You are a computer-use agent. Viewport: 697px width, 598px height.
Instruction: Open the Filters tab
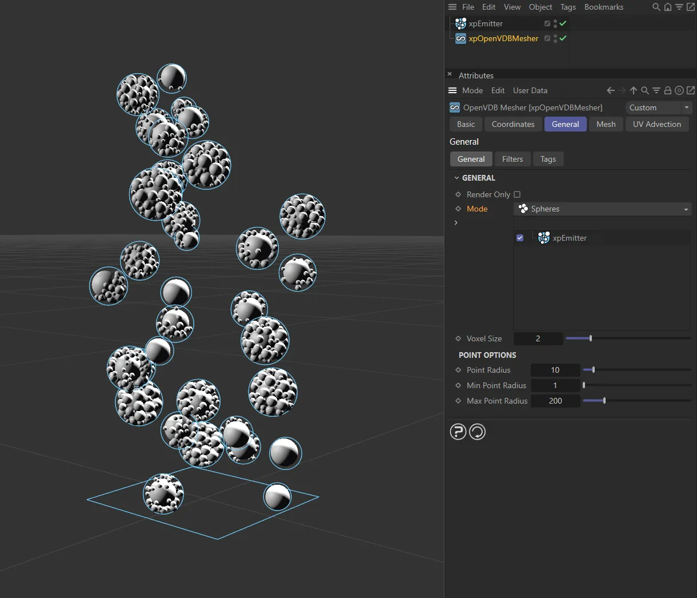pos(512,159)
